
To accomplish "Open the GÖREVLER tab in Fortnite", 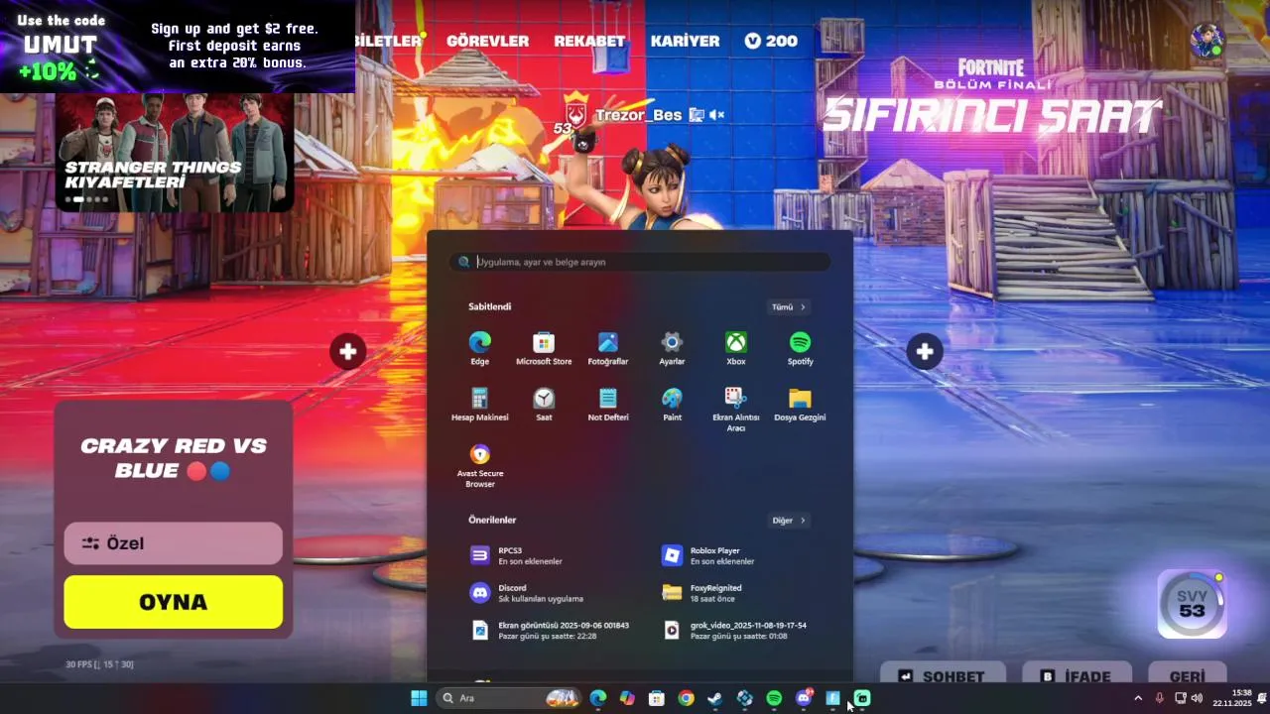I will (487, 41).
